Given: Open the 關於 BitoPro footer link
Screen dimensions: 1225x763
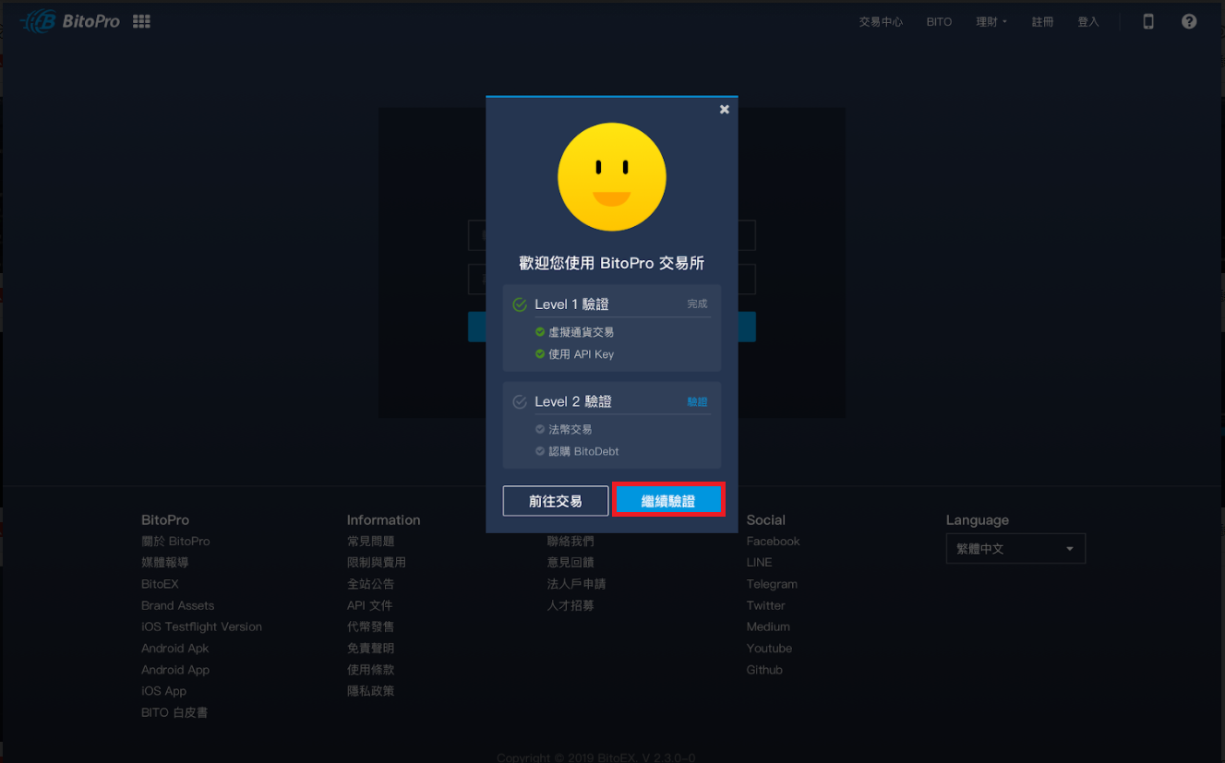Looking at the screenshot, I should [175, 542].
